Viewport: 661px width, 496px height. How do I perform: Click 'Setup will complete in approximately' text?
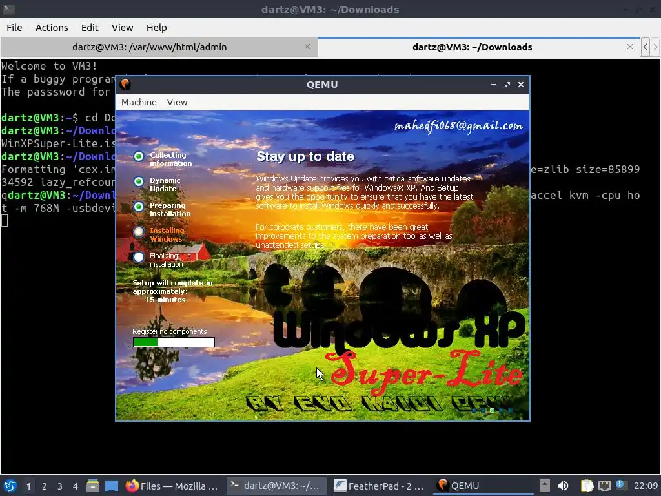172,287
